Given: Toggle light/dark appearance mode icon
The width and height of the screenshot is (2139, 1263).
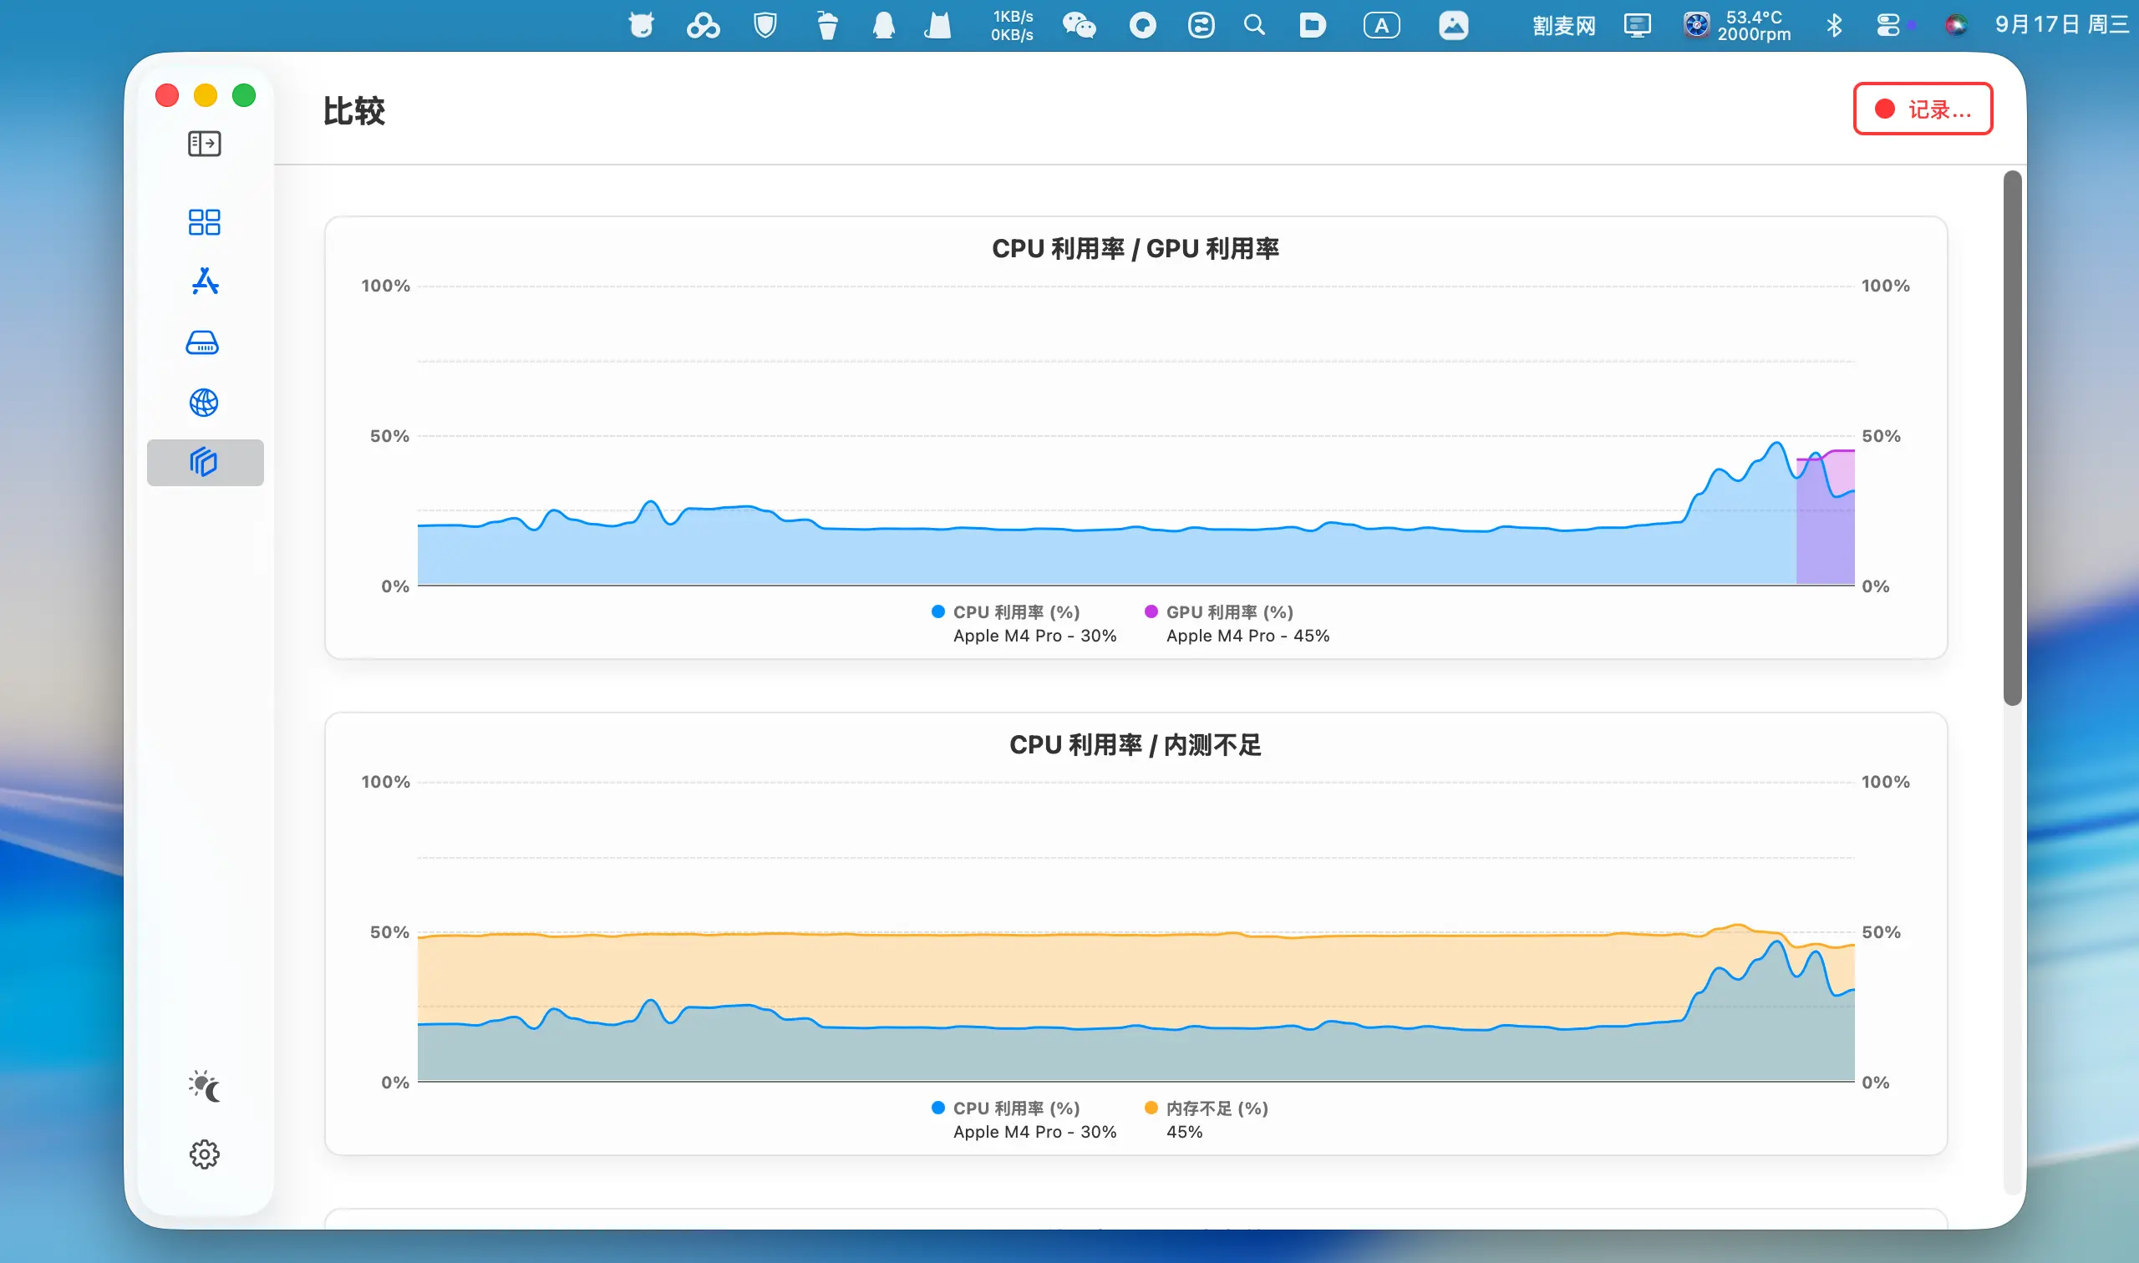Looking at the screenshot, I should coord(204,1087).
